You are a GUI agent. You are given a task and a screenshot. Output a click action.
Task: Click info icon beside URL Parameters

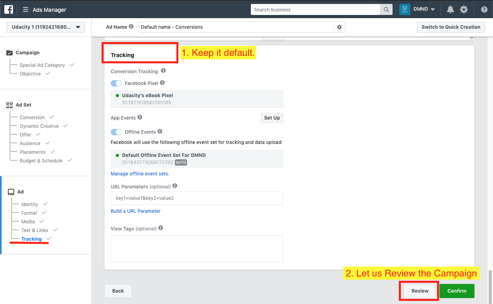coord(175,186)
